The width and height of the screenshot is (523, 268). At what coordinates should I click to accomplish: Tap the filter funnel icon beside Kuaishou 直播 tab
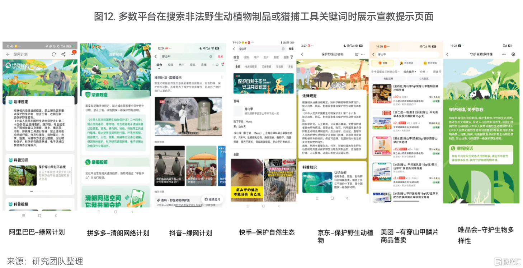pos(292,57)
